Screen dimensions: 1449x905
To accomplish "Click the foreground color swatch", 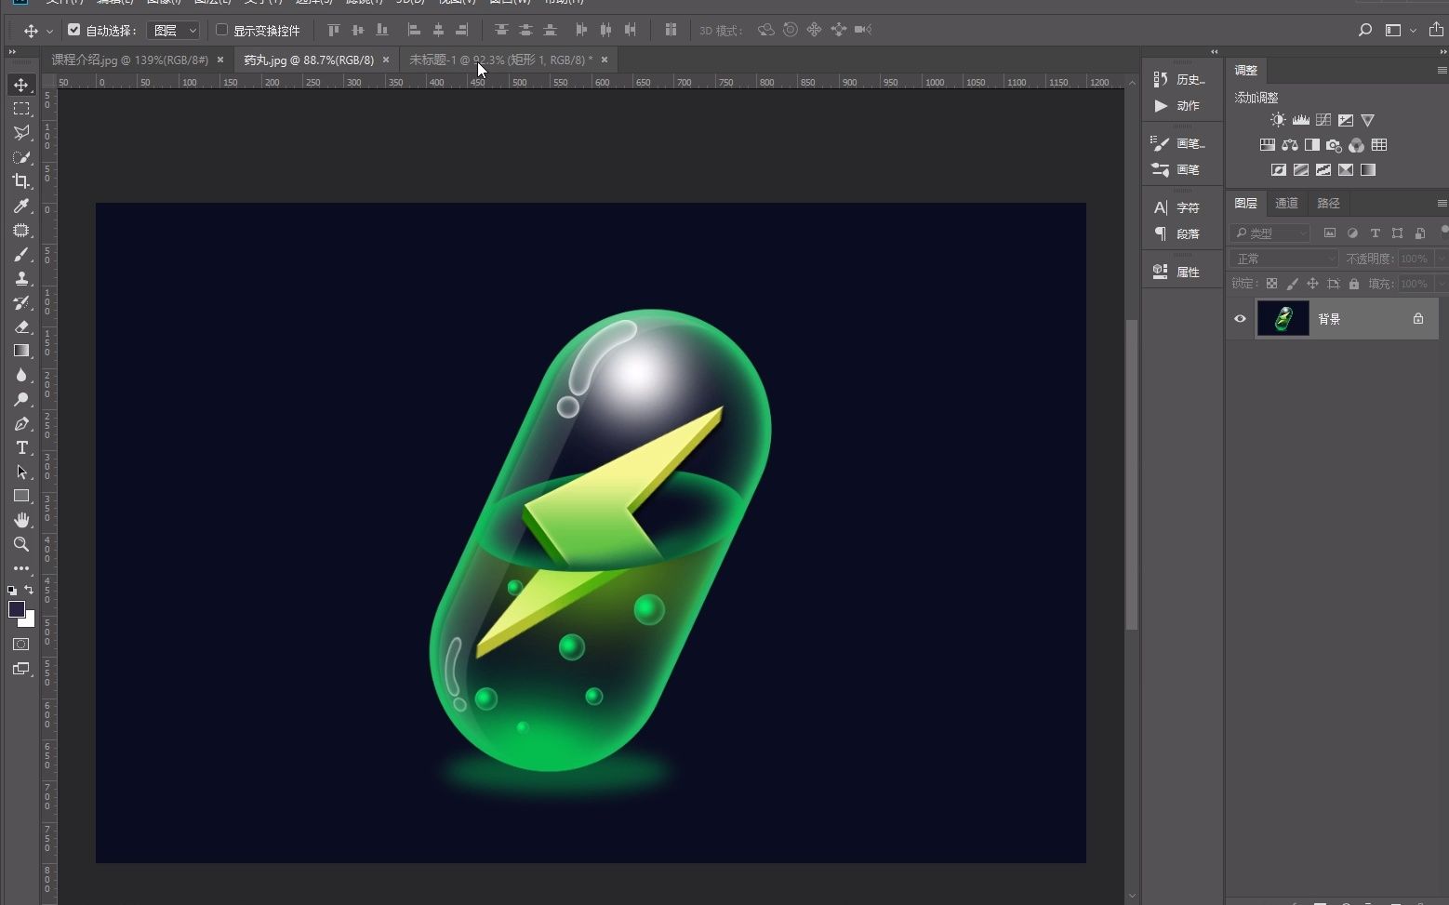I will (16, 609).
